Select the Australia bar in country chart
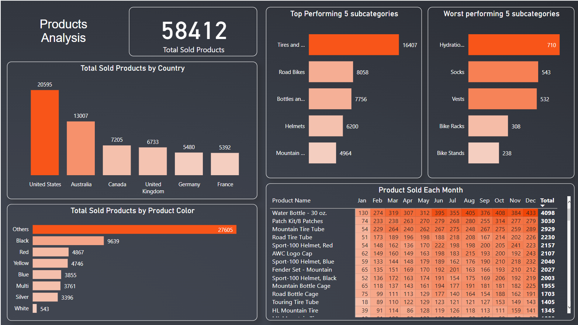This screenshot has height=325, width=578. pyautogui.click(x=81, y=148)
